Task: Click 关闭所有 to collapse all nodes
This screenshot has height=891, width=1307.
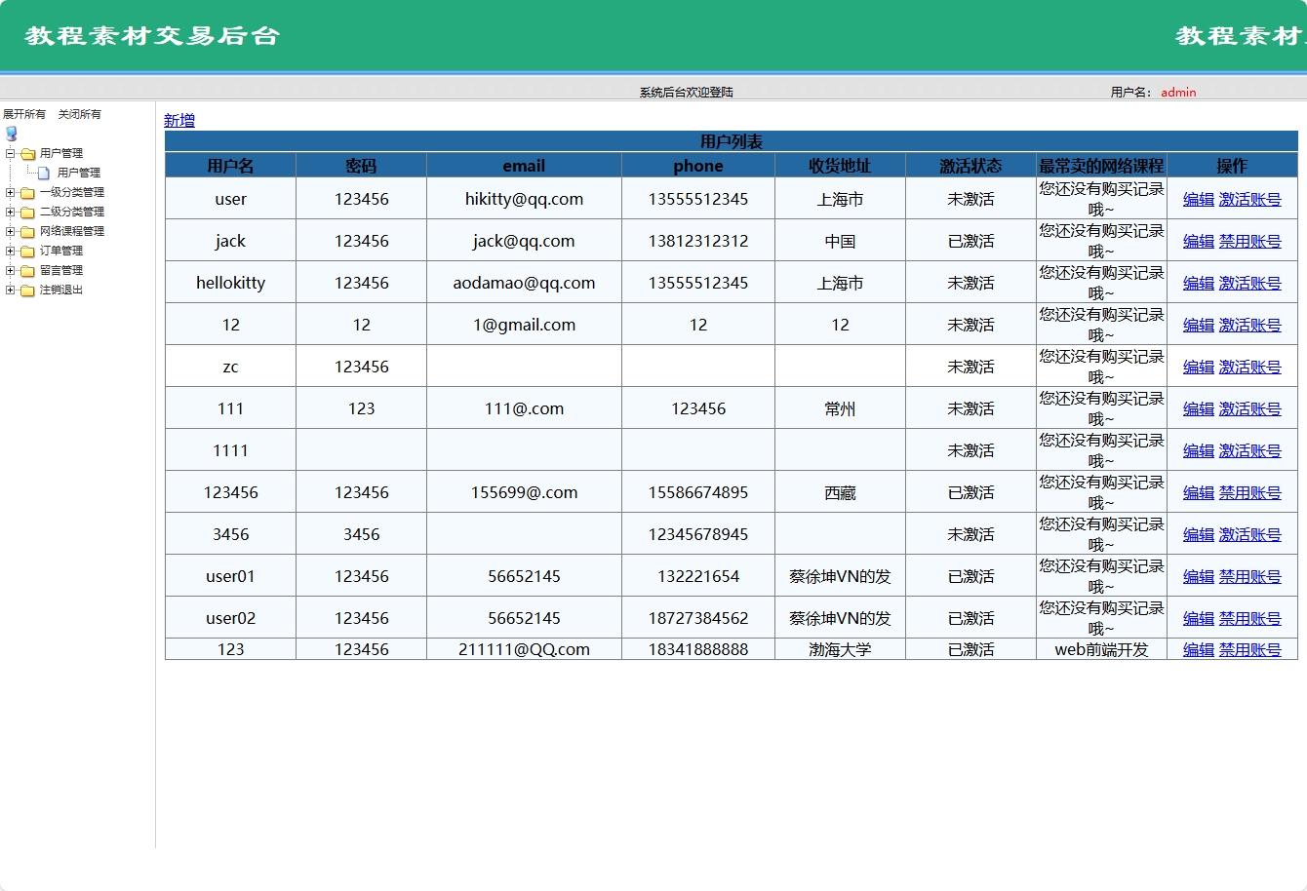Action: pyautogui.click(x=79, y=114)
